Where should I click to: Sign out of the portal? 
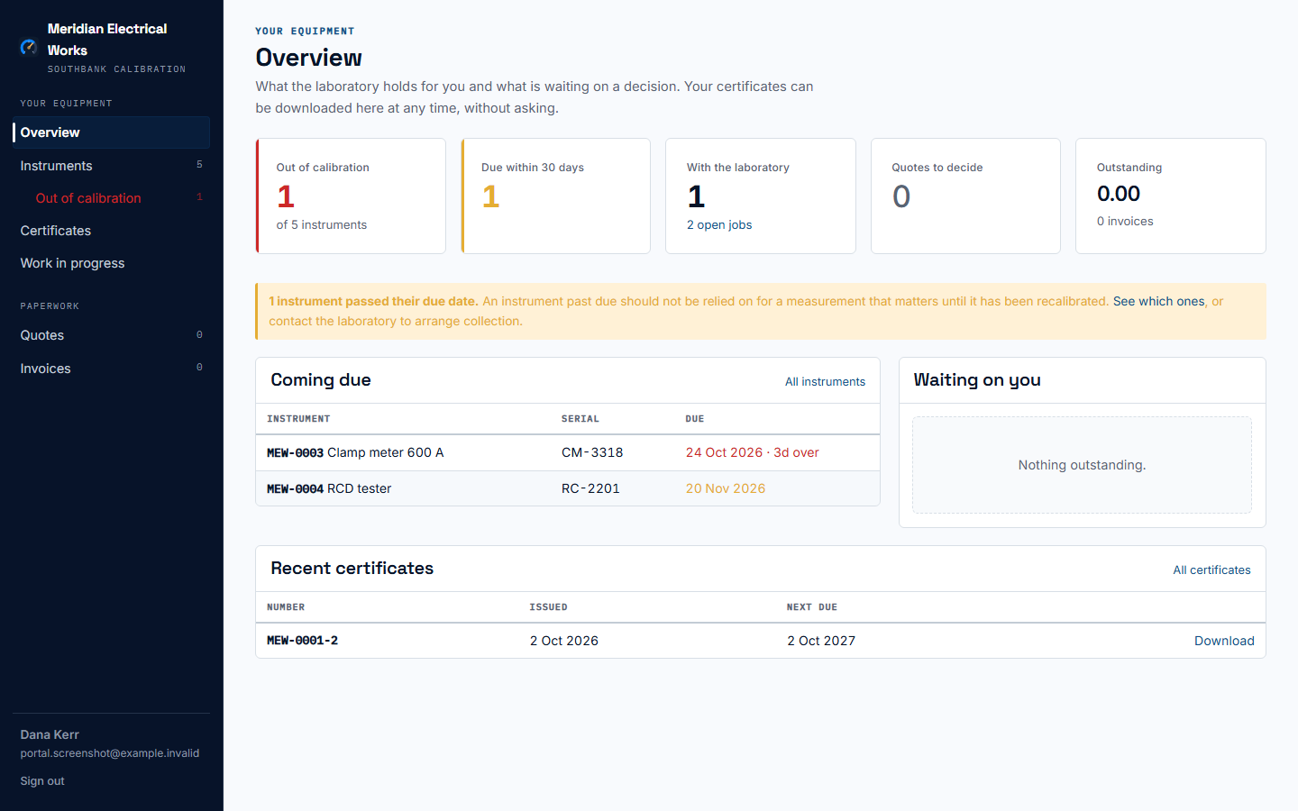point(42,781)
